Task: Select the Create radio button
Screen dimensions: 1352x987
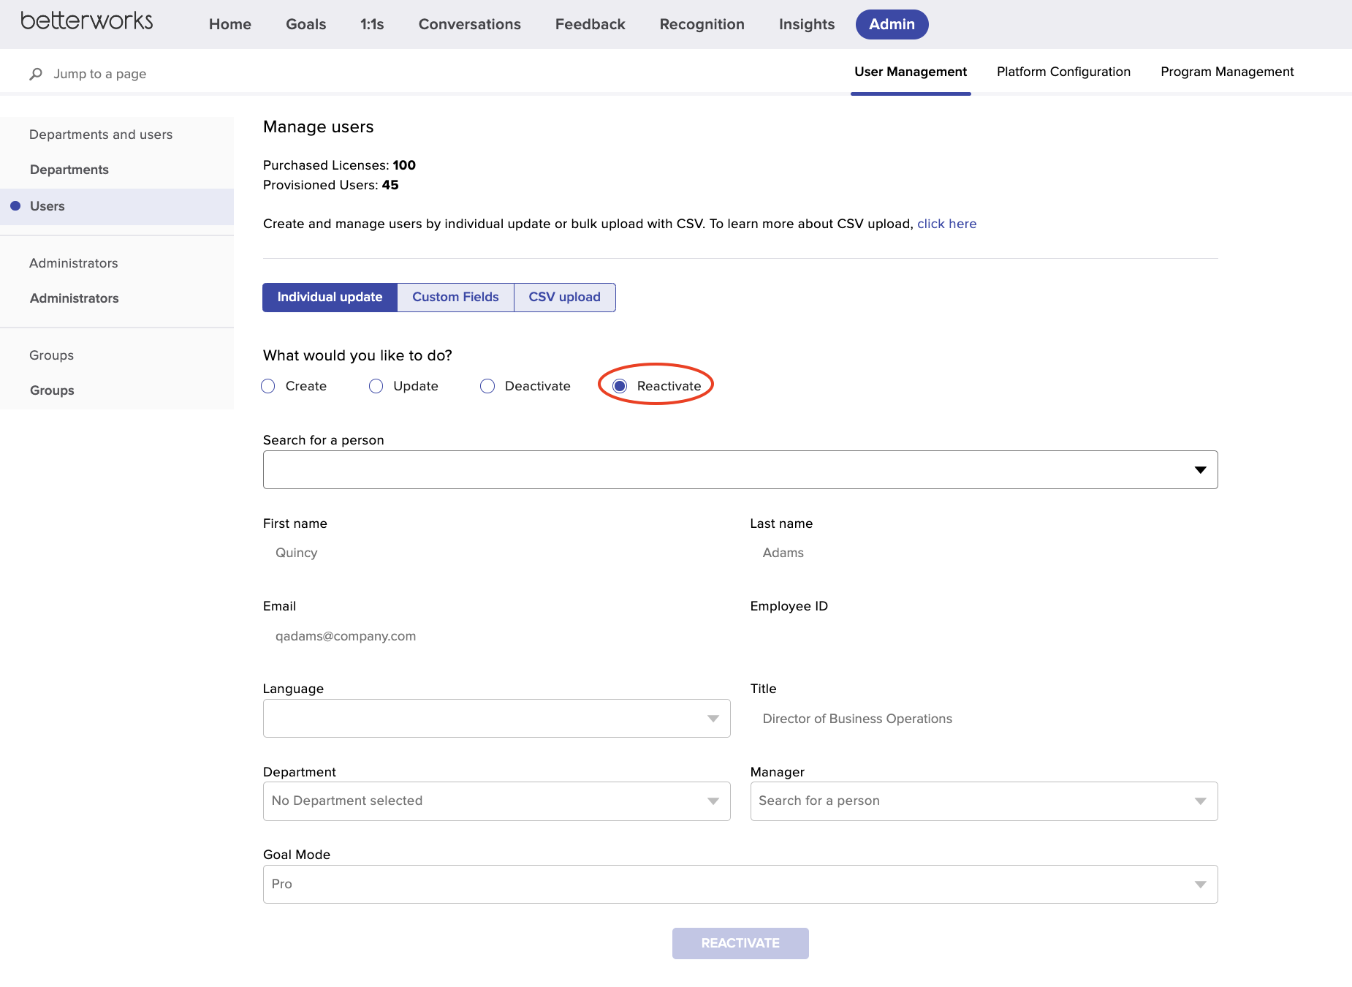Action: click(267, 385)
